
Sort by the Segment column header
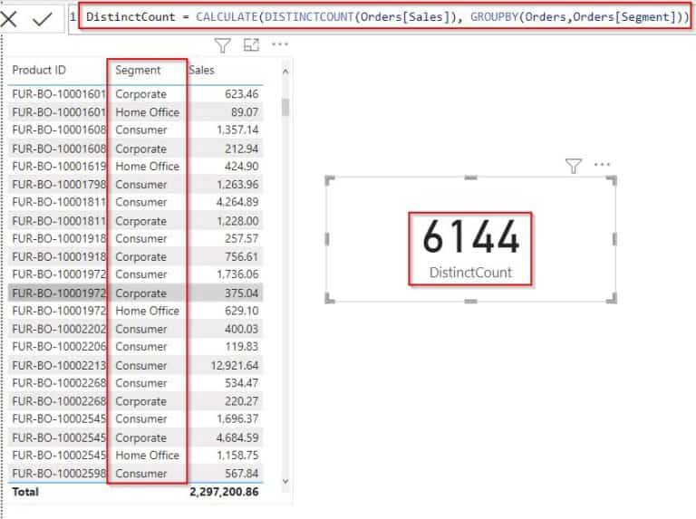(138, 70)
